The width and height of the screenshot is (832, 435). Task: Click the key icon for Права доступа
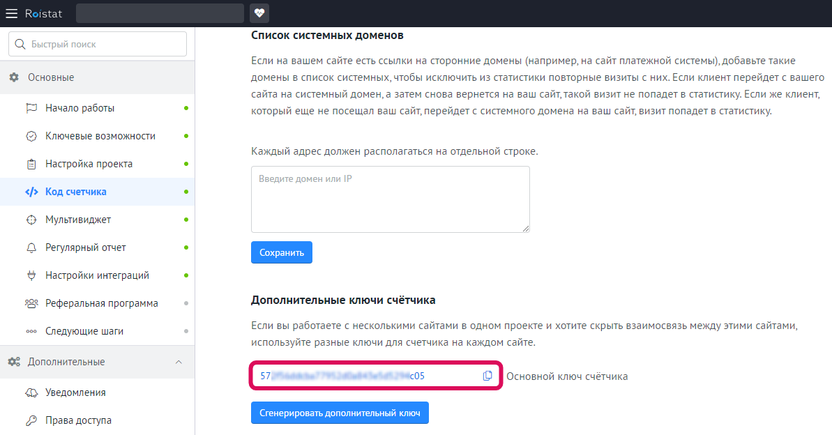[31, 420]
